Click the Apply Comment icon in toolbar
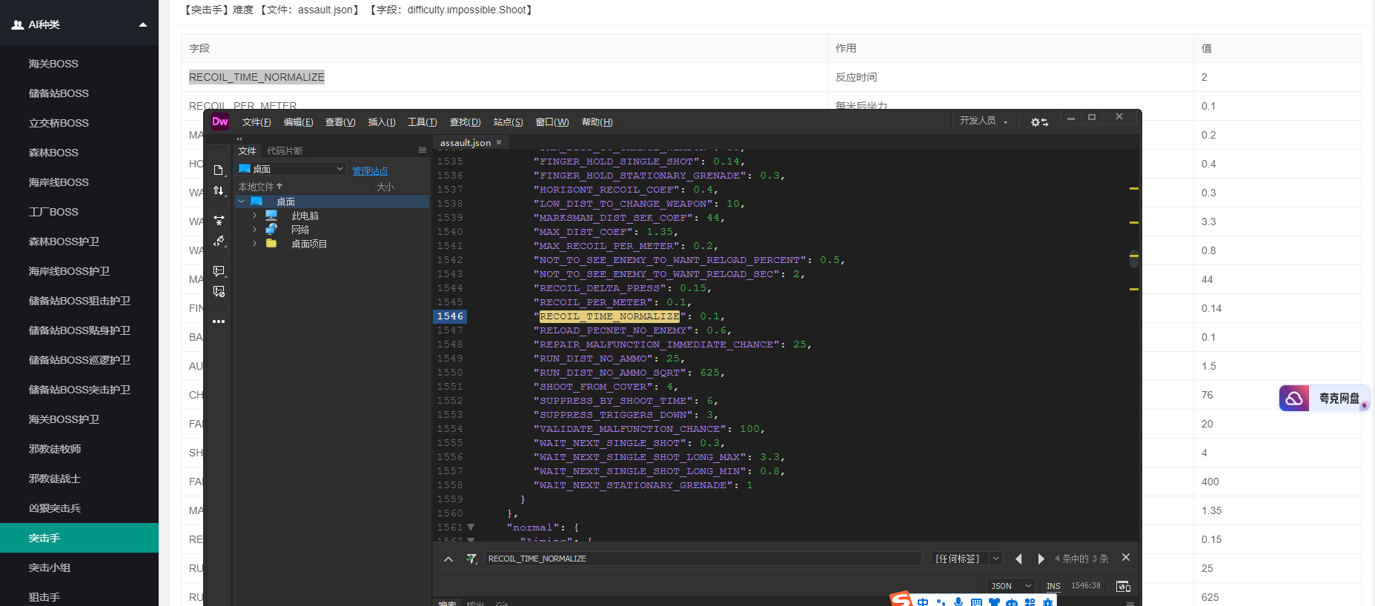This screenshot has height=606, width=1375. pyautogui.click(x=219, y=271)
